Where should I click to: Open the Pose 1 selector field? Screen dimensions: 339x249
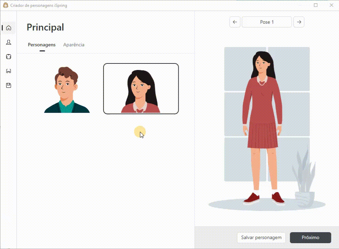click(267, 22)
